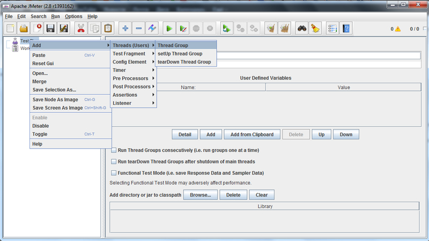Expand all nodes with the plus icon
The width and height of the screenshot is (429, 241).
click(125, 28)
